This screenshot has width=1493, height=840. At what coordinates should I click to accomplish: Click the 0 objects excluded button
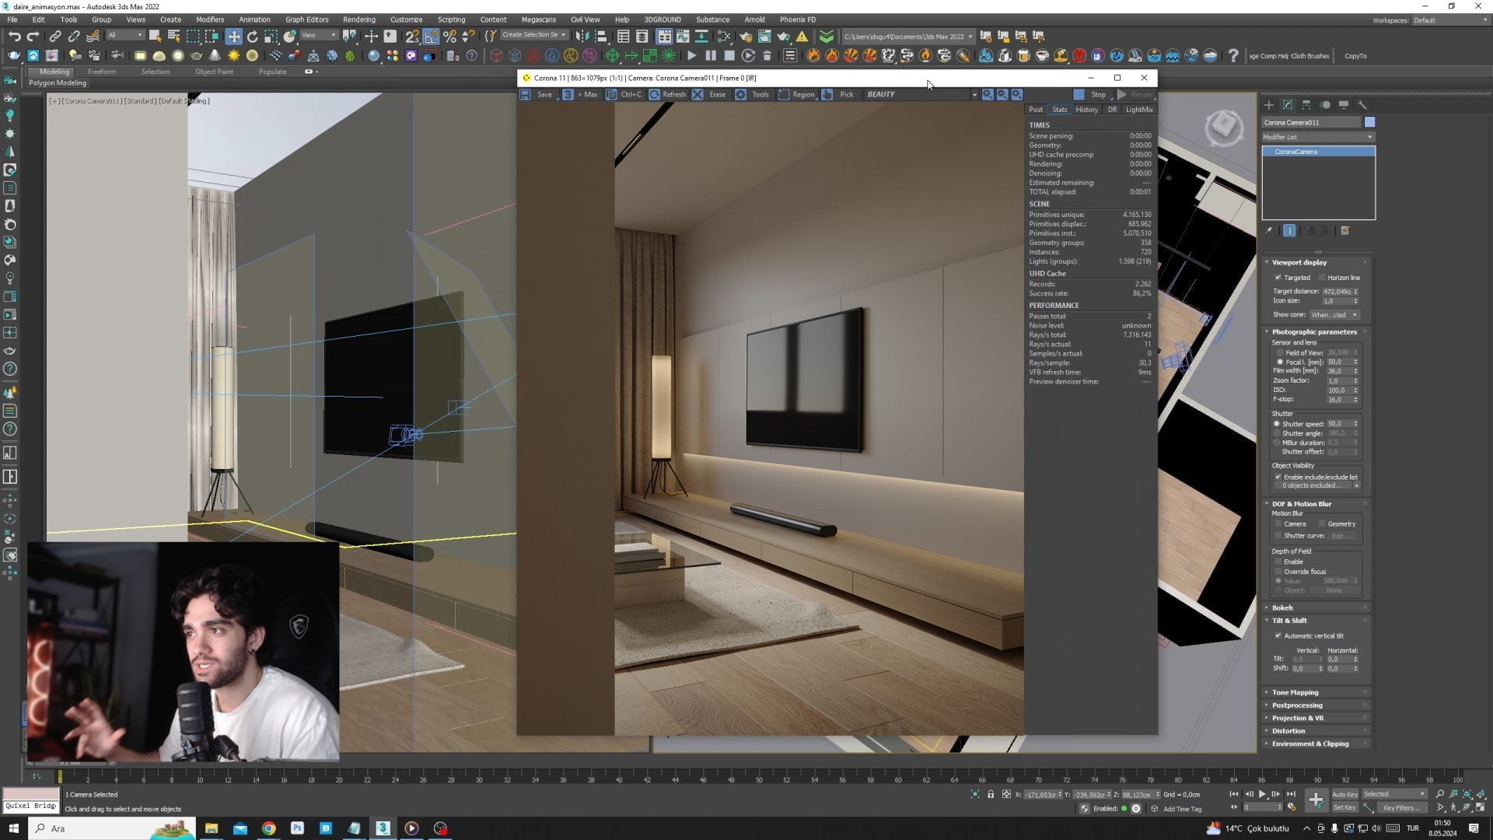[1312, 486]
